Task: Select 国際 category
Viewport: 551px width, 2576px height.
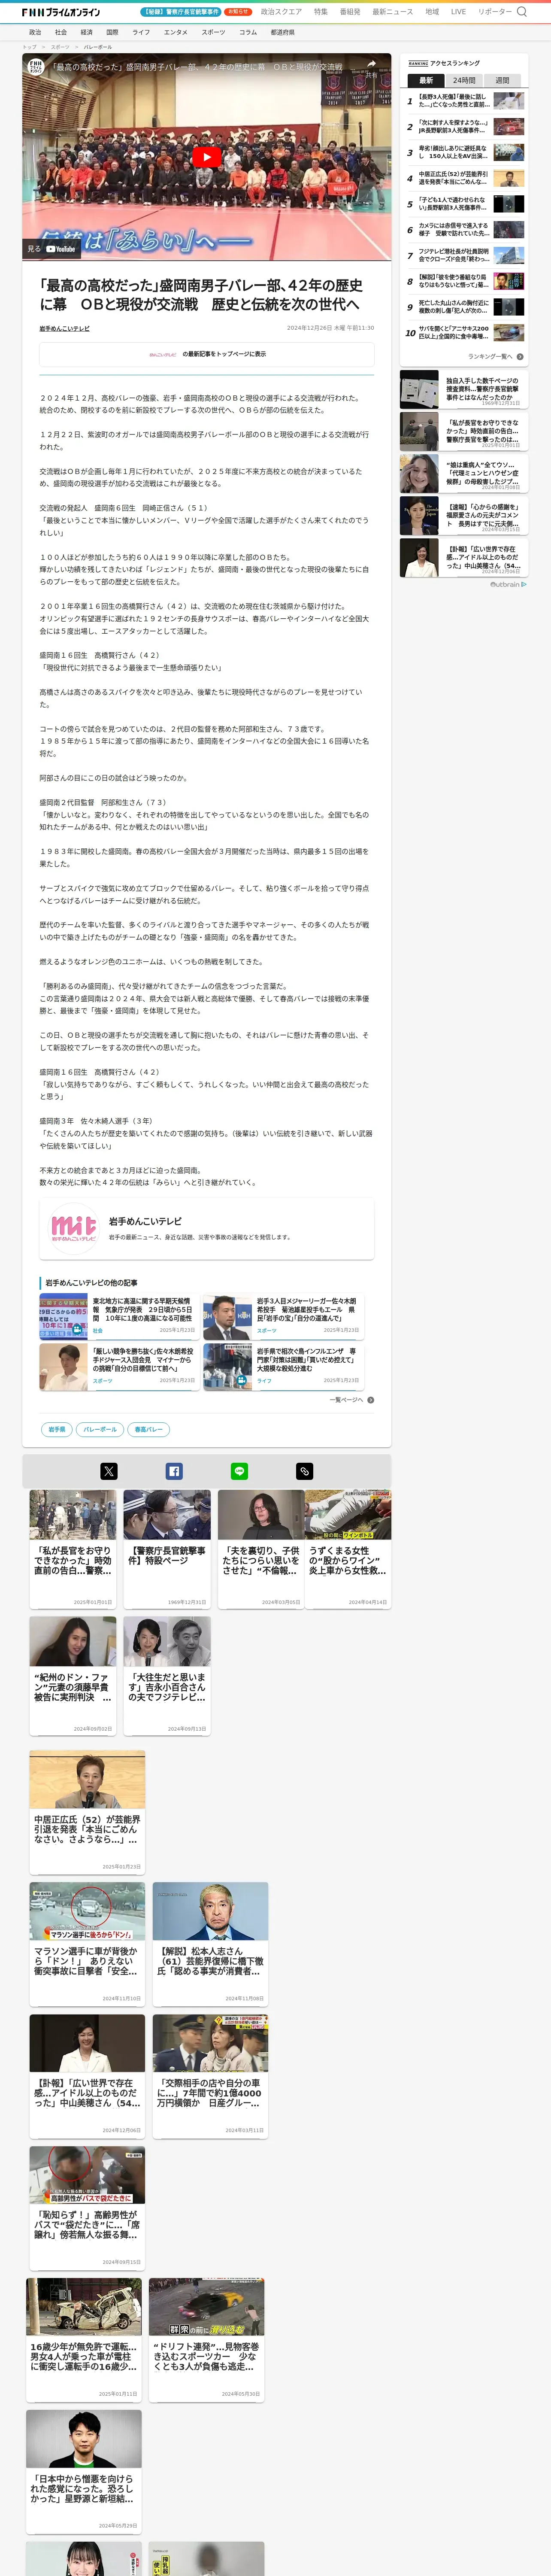Action: pyautogui.click(x=112, y=32)
